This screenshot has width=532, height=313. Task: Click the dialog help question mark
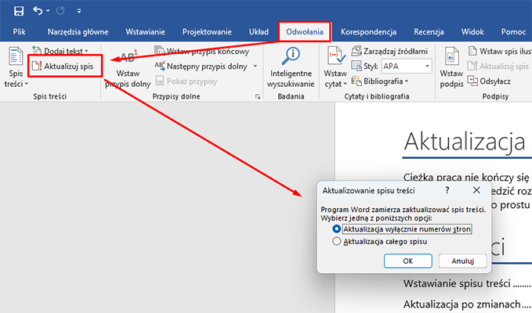pyautogui.click(x=447, y=190)
